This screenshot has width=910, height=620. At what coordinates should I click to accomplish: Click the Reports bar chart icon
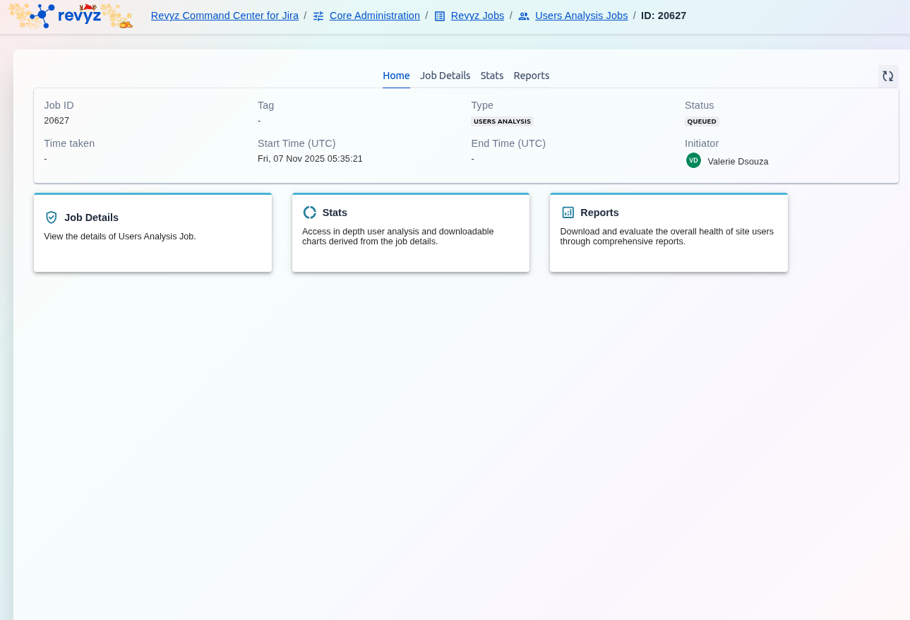click(568, 213)
